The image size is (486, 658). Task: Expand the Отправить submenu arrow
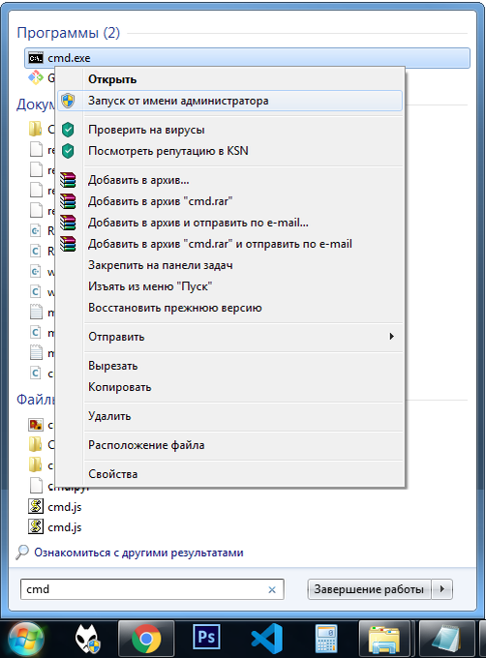391,336
